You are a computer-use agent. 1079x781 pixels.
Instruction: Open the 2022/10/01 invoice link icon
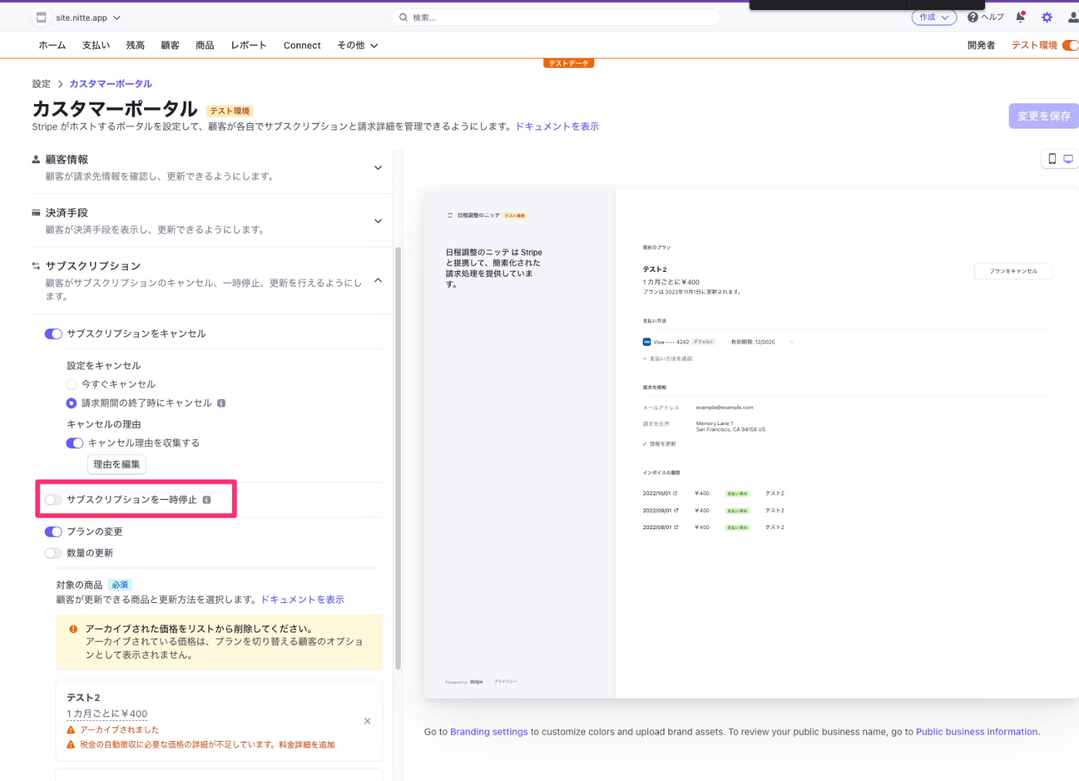(x=675, y=494)
